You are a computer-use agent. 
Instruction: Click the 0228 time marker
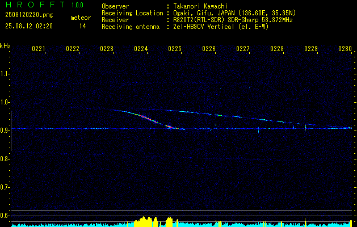[277, 49]
